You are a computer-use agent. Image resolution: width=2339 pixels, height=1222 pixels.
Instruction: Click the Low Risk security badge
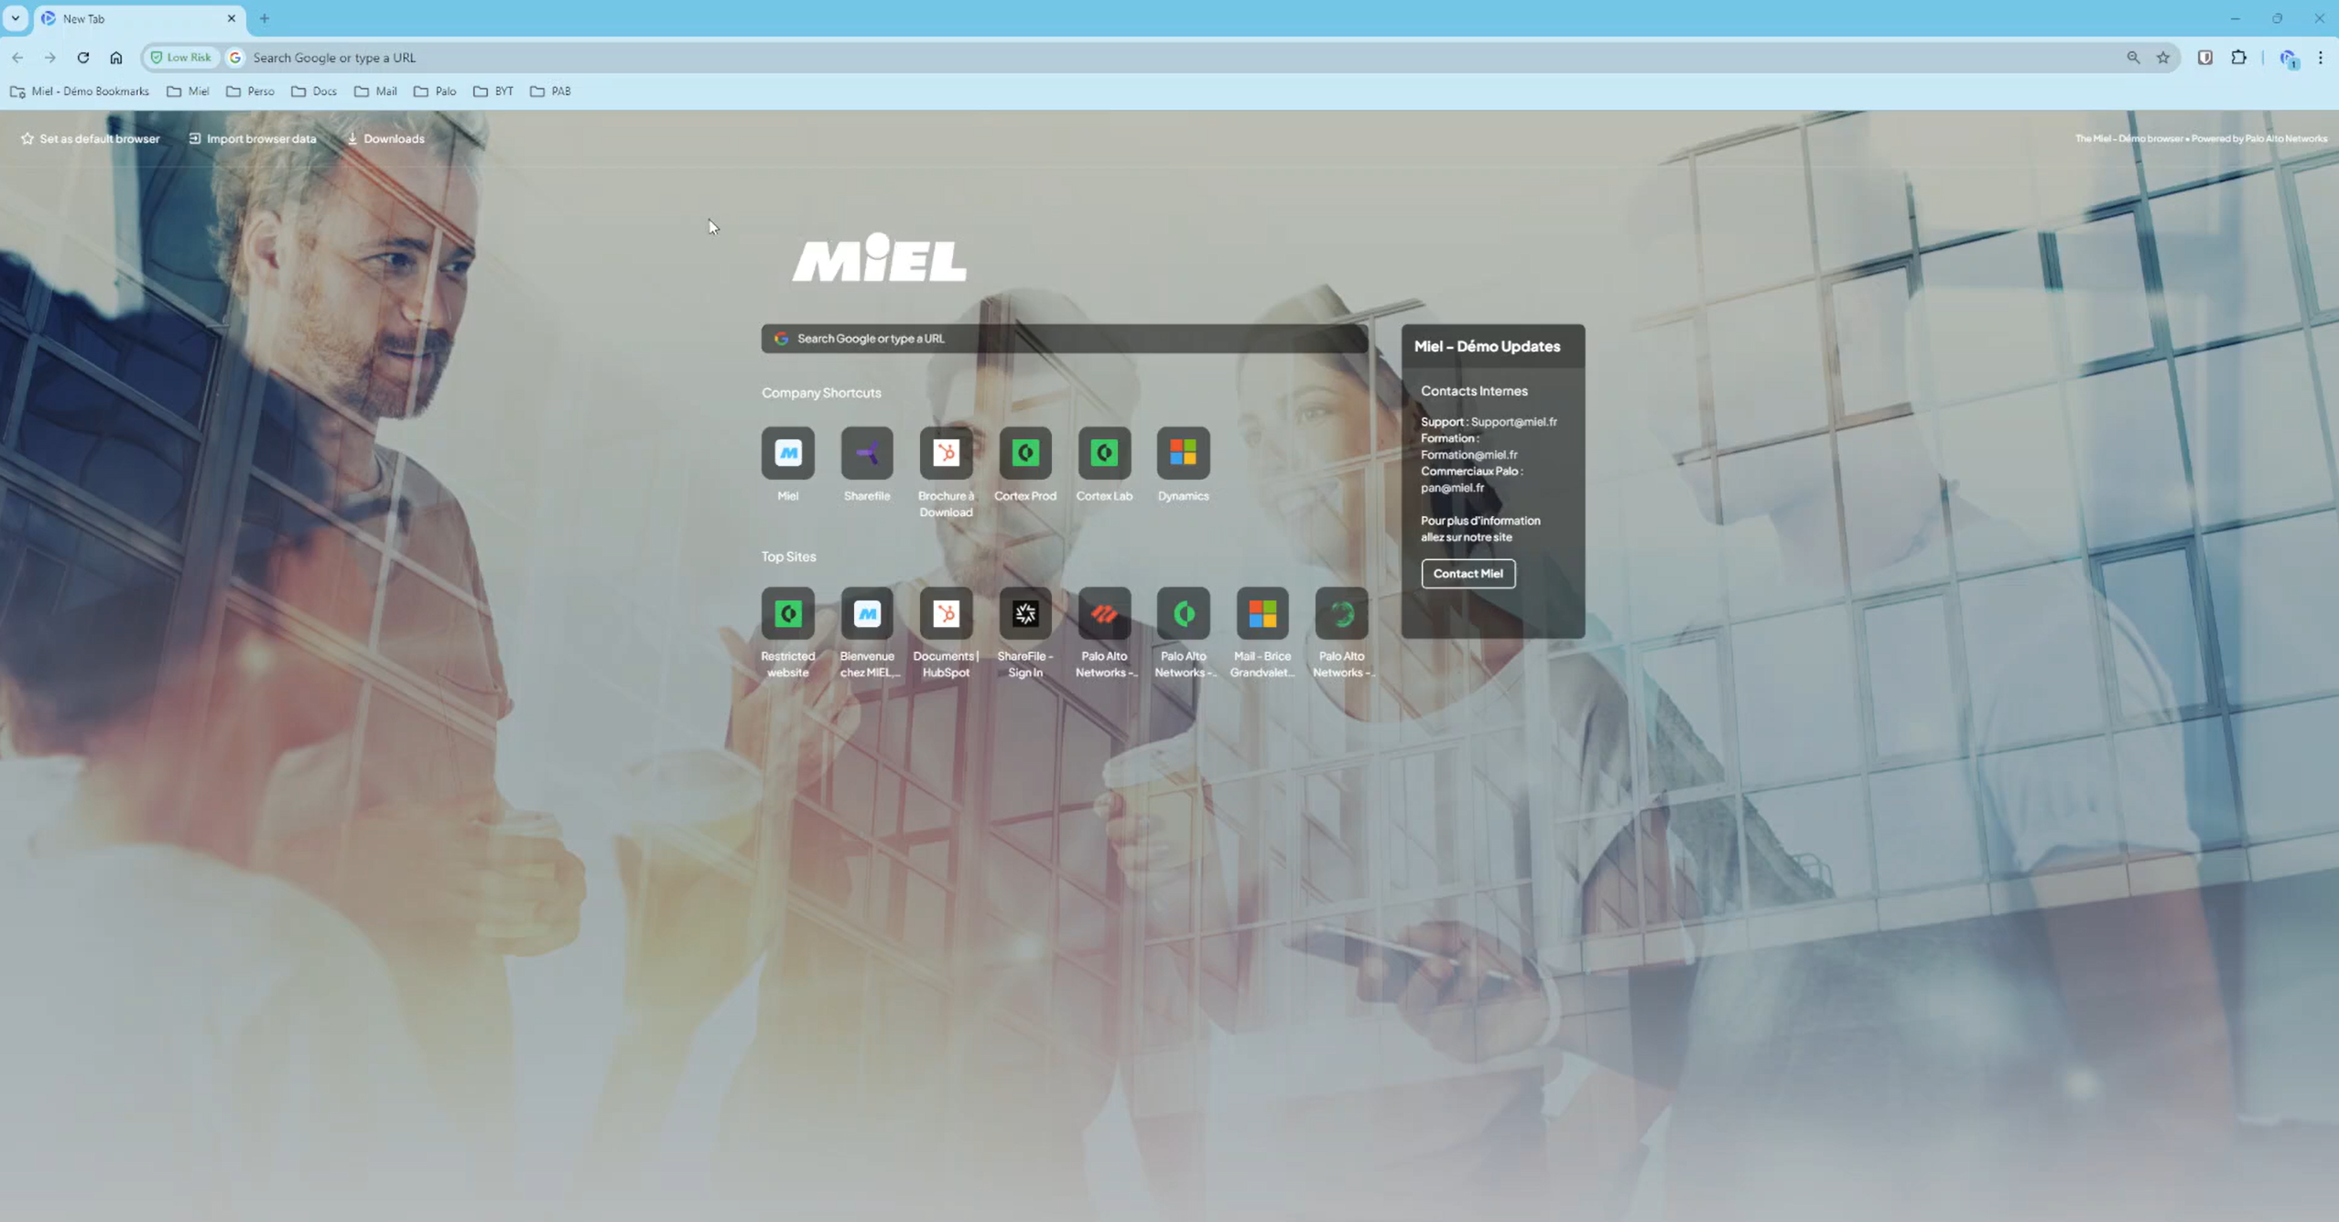[x=180, y=57]
